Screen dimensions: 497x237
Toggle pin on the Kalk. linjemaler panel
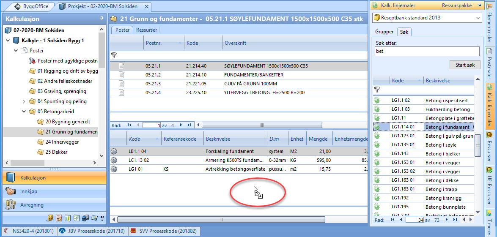point(479,5)
